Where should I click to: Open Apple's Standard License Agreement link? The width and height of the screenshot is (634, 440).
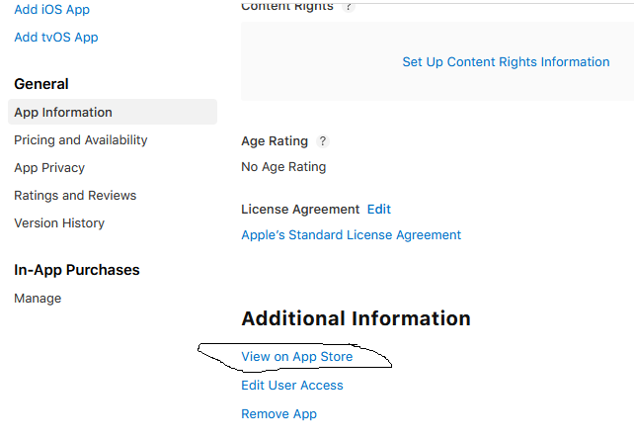click(x=351, y=235)
